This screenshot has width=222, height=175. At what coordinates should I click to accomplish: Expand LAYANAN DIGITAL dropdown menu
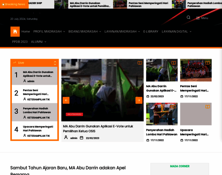coord(176,32)
